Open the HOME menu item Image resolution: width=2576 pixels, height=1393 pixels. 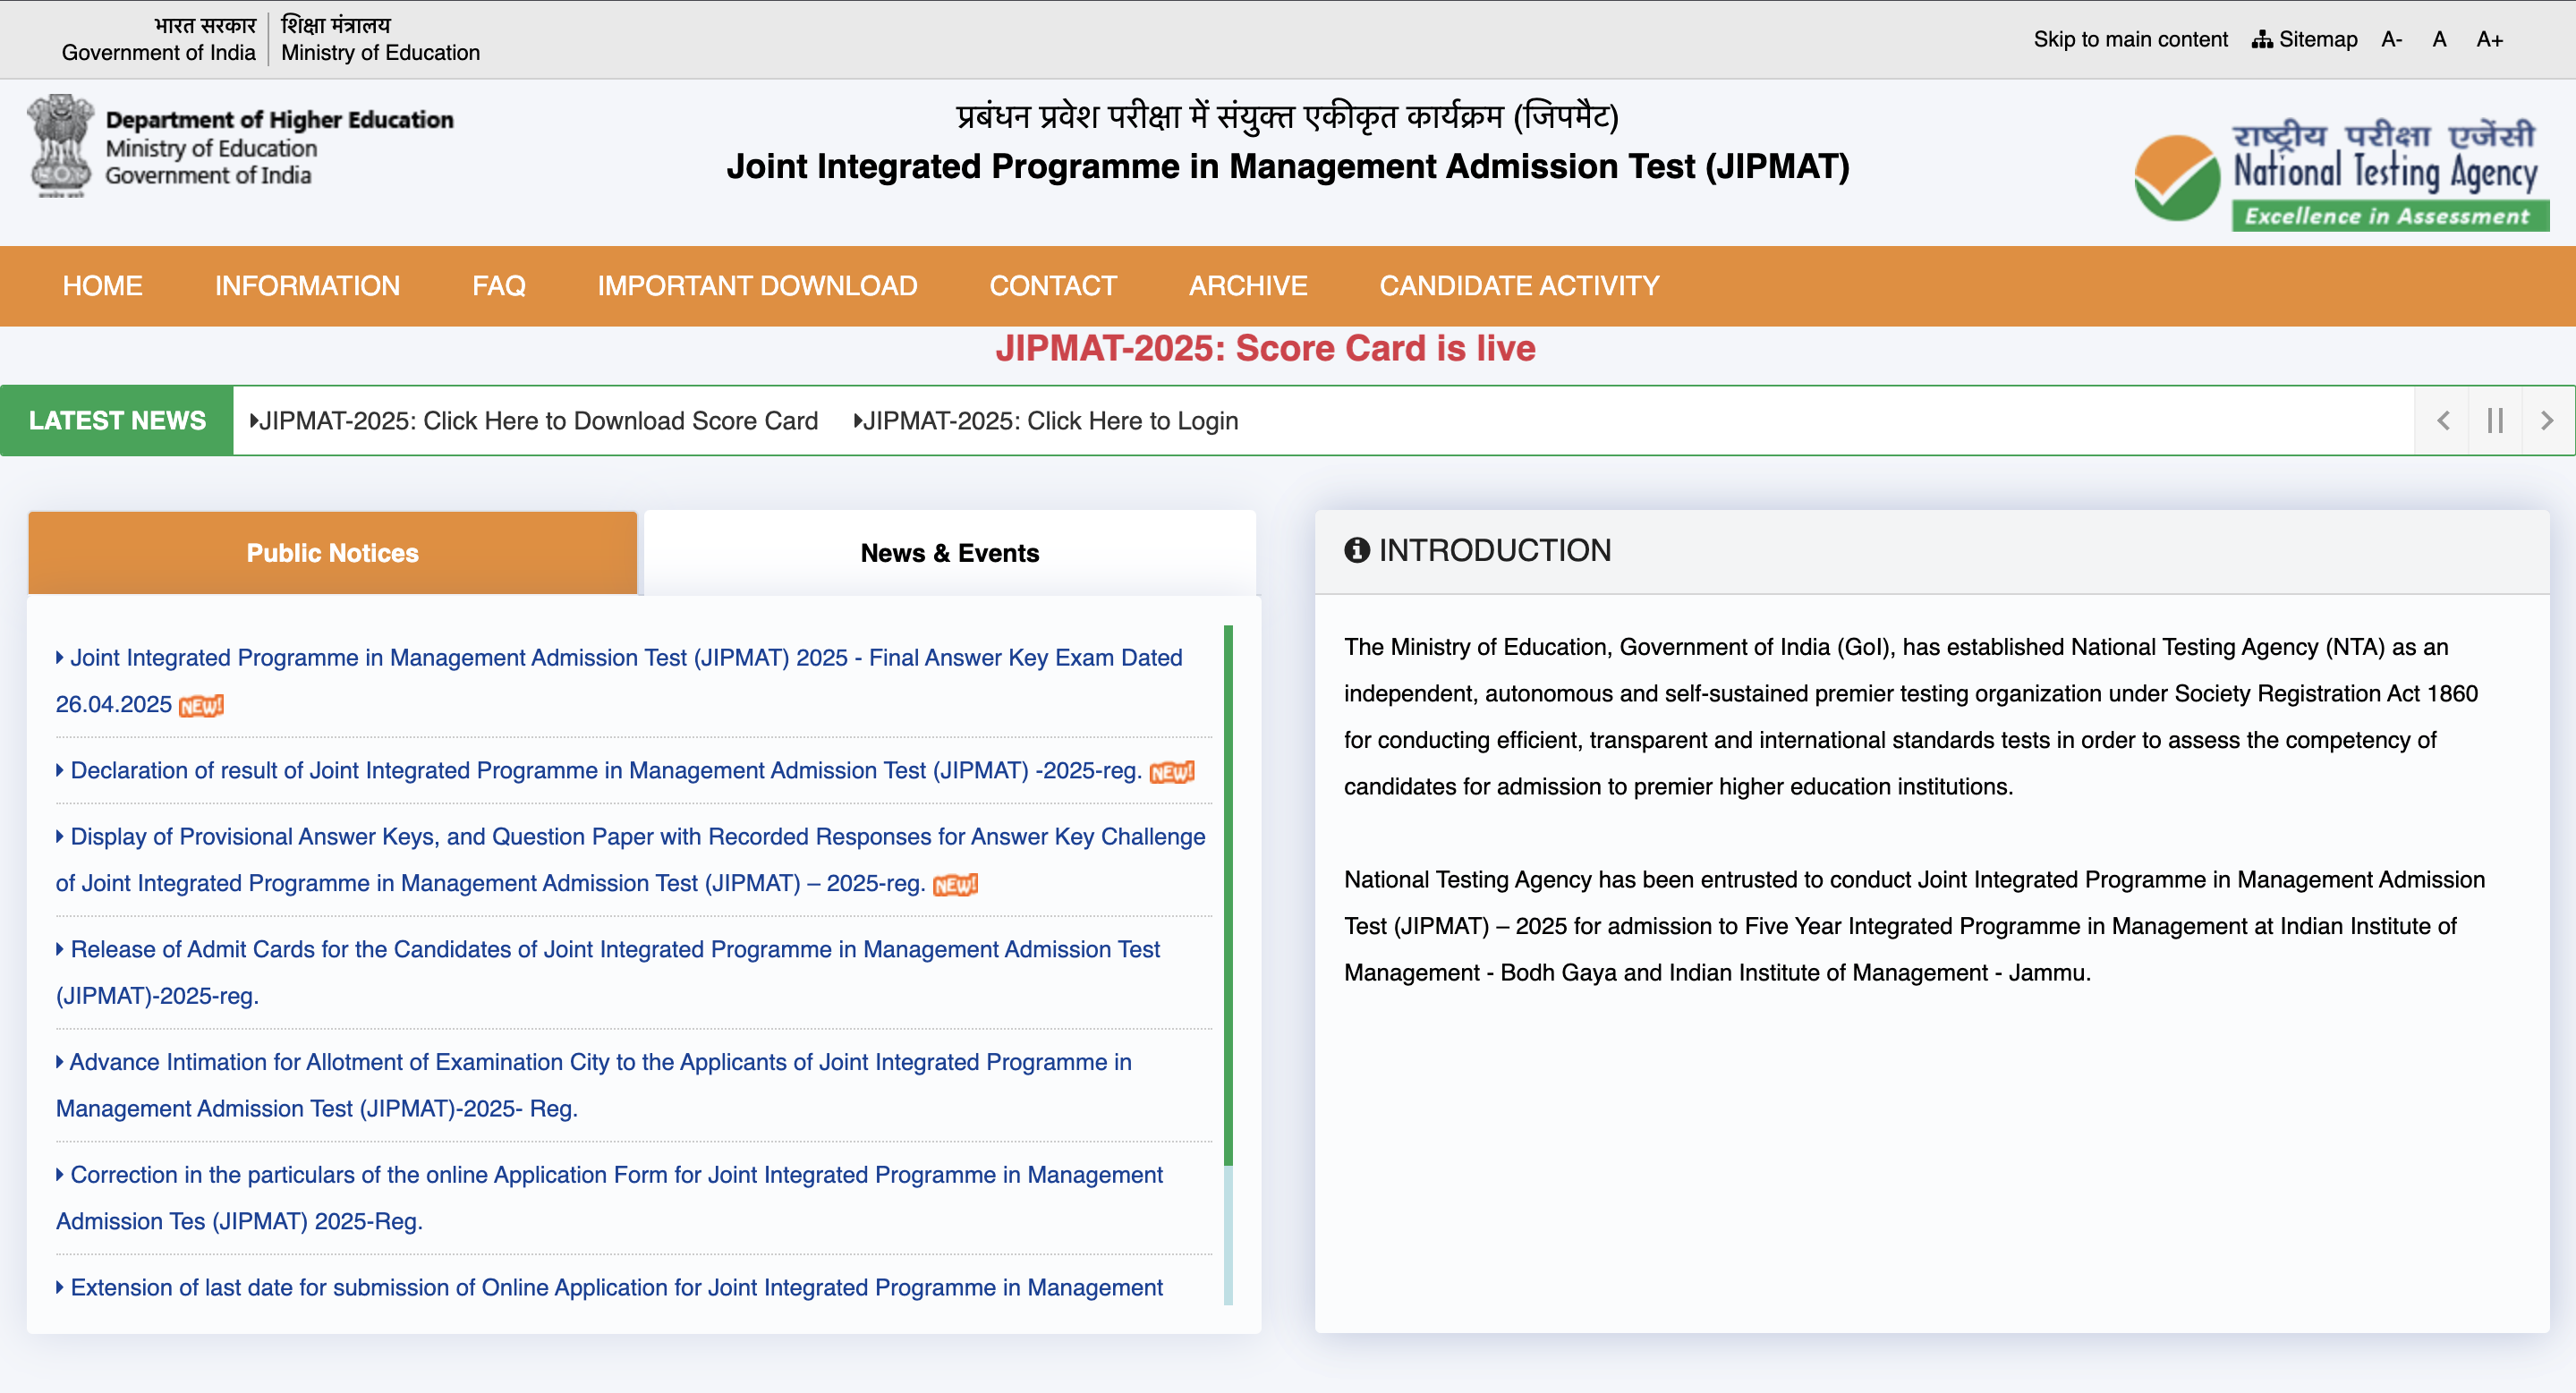tap(102, 286)
